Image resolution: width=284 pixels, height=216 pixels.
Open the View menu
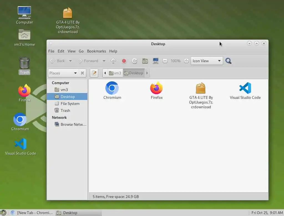pos(72,51)
